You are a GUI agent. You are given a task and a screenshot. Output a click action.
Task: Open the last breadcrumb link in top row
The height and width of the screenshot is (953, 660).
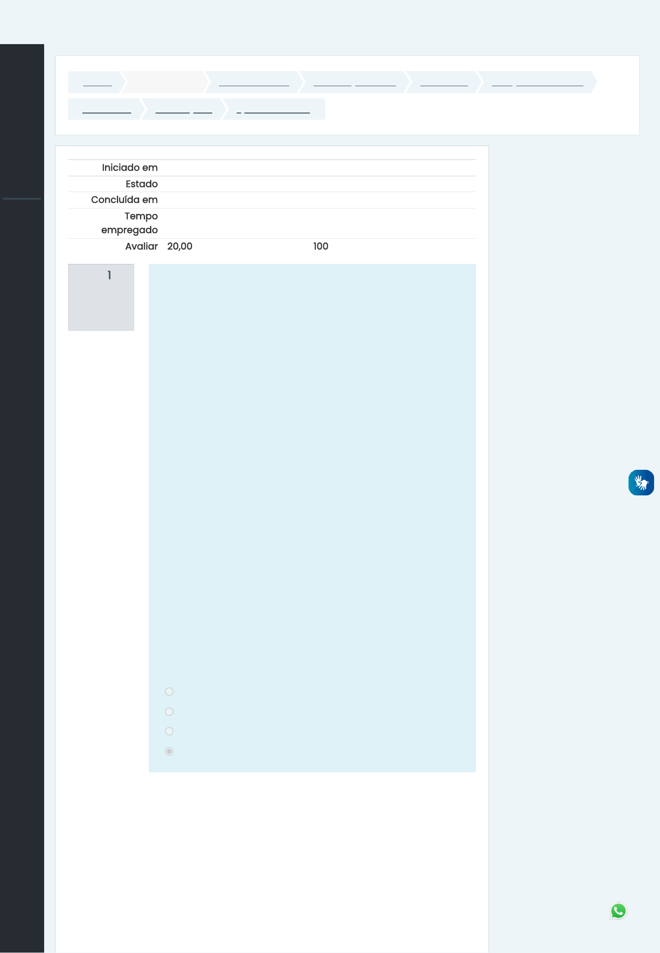pyautogui.click(x=537, y=82)
